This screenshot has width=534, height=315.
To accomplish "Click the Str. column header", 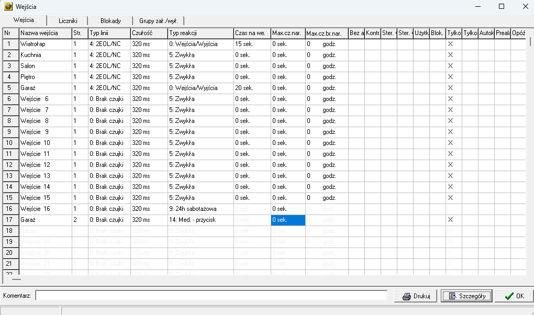I will click(x=80, y=33).
